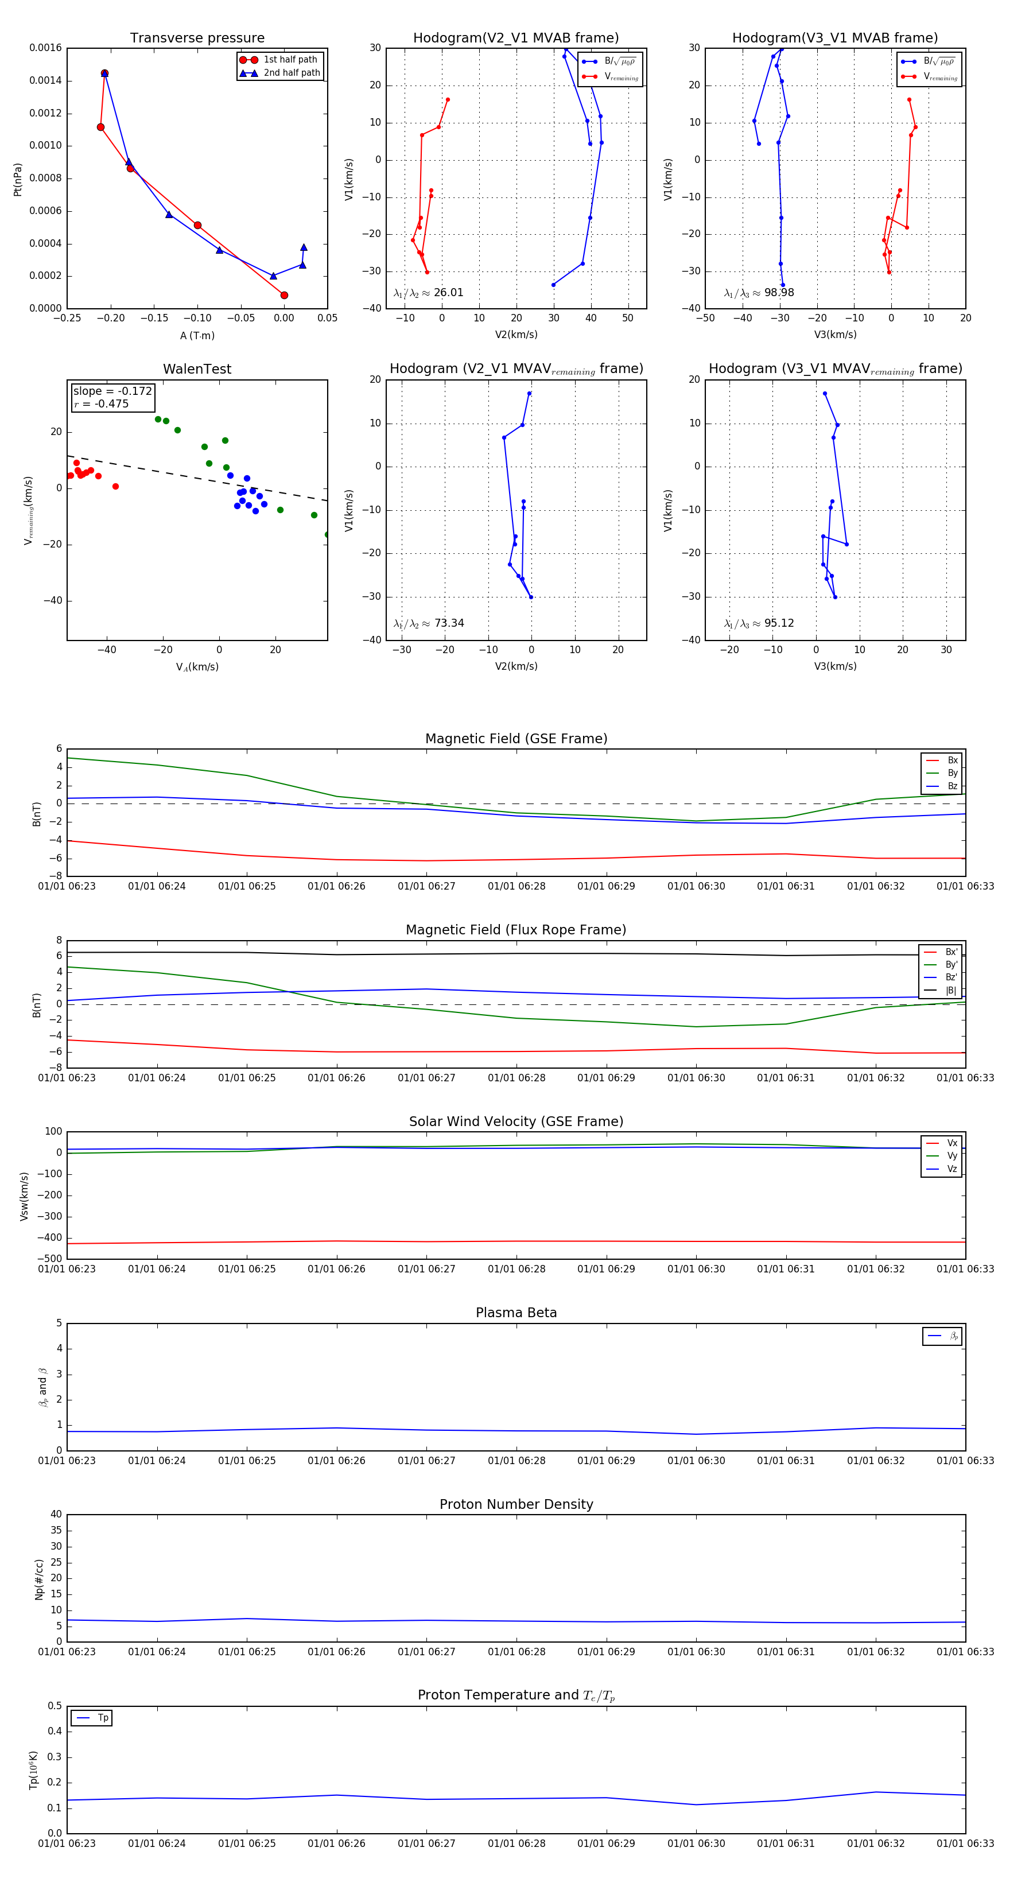Click the 'Vsw(km/s)' y-axis label

pyautogui.click(x=24, y=1196)
